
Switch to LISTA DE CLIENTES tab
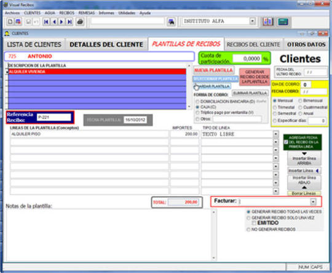coord(34,44)
